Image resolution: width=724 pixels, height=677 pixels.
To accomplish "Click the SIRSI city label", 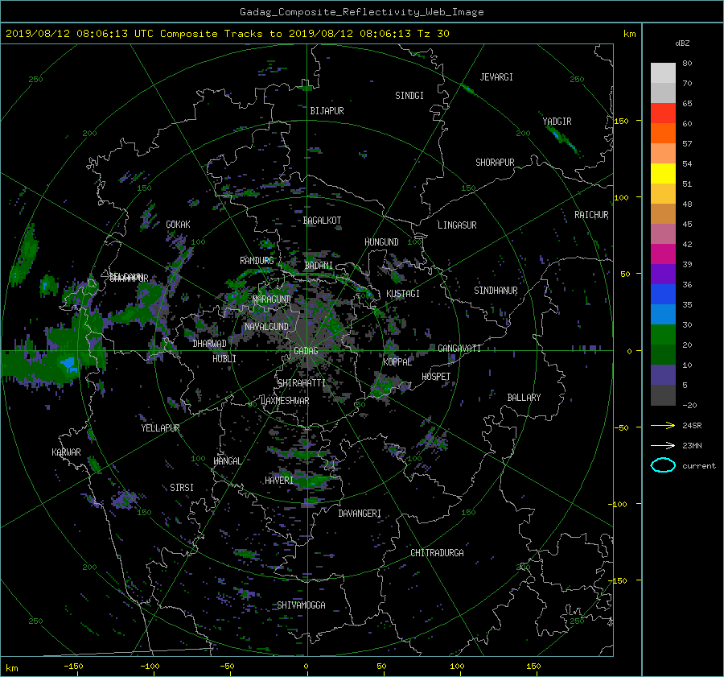I will pyautogui.click(x=182, y=488).
